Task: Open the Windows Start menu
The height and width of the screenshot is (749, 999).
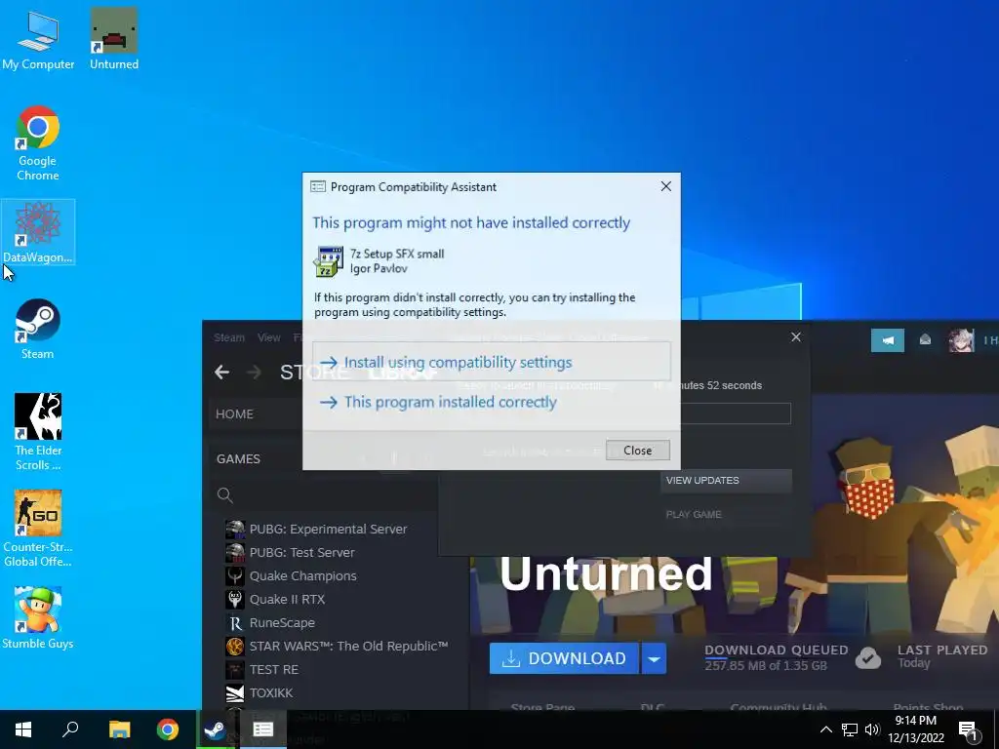Action: (23, 729)
